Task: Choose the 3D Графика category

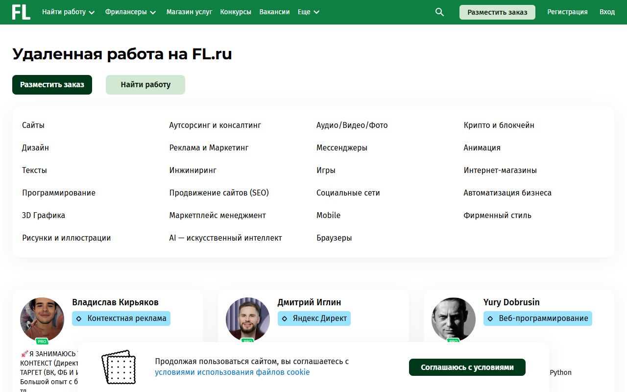Action: click(x=44, y=216)
